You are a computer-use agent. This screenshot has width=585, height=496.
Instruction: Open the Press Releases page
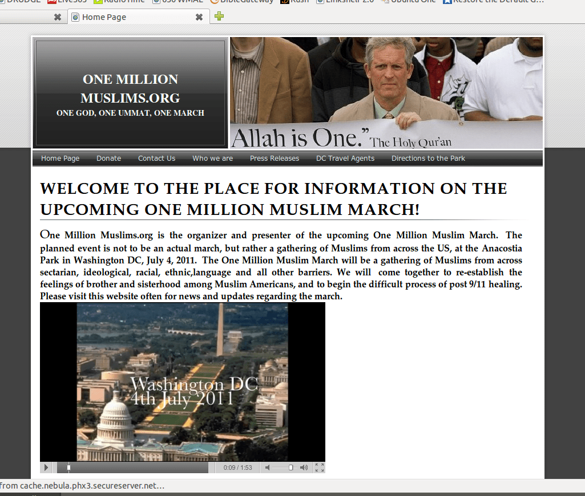pyautogui.click(x=275, y=158)
